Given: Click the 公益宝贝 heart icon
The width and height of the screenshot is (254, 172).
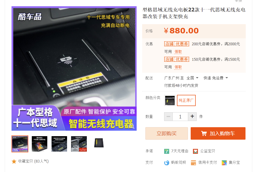Looking at the screenshot, I should (195, 151).
